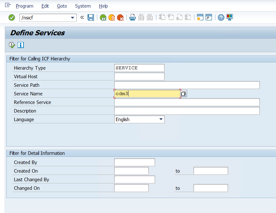
Task: Create a new session window icon
Action: (200, 17)
